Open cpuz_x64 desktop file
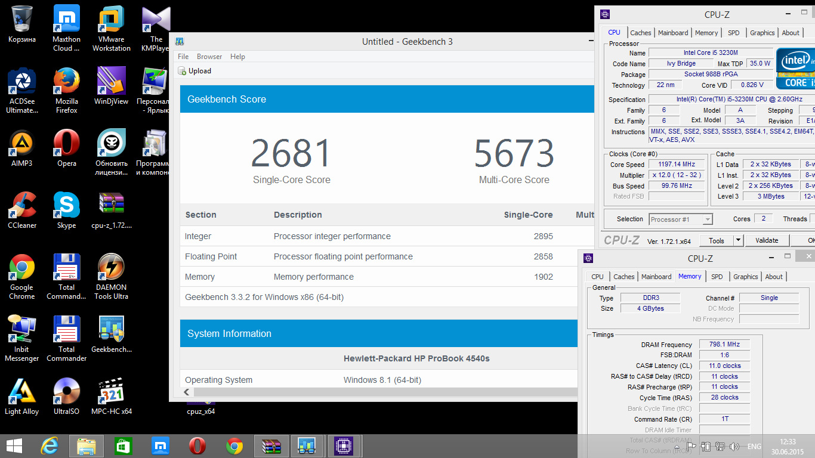The width and height of the screenshot is (815, 458). click(200, 411)
